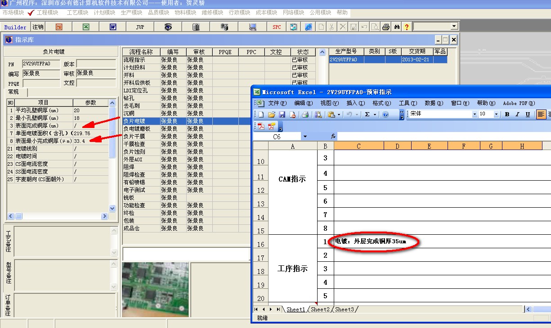This screenshot has height=328, width=551.
Task: Open Excel Adobe PDF(B) menu
Action: [x=519, y=103]
